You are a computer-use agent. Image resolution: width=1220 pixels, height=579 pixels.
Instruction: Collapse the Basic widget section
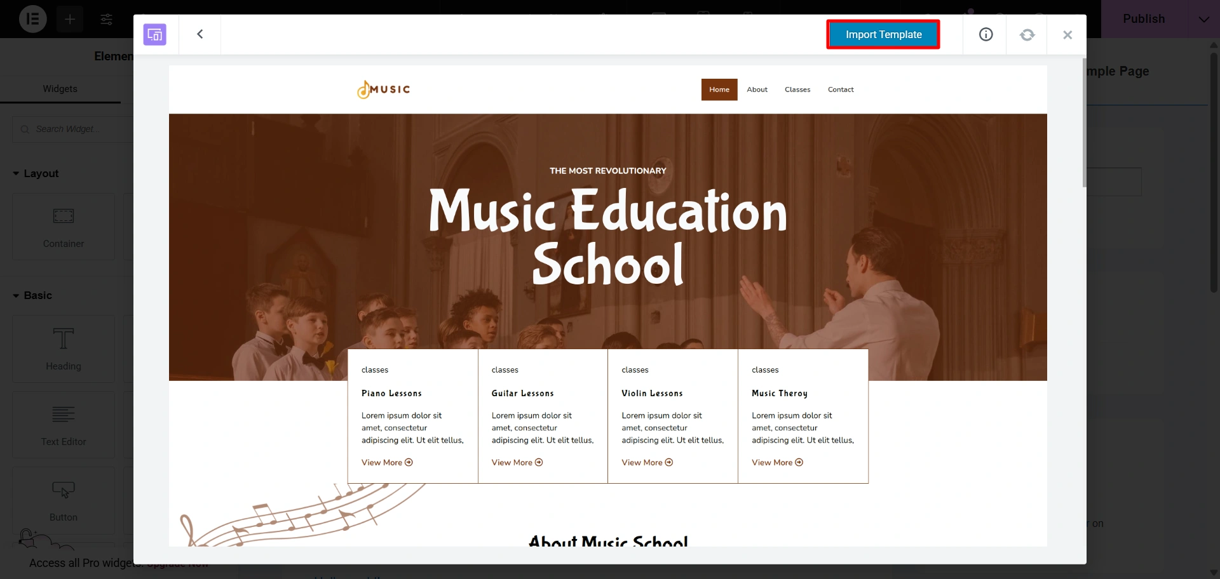pyautogui.click(x=32, y=295)
